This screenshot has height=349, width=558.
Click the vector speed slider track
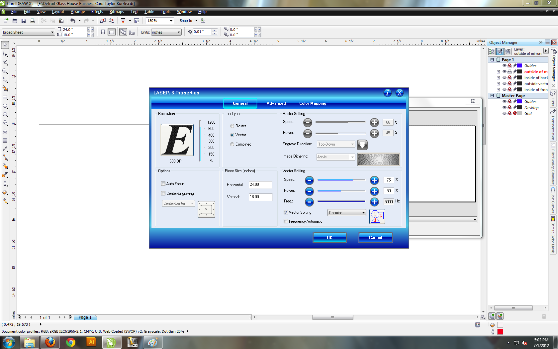click(341, 180)
